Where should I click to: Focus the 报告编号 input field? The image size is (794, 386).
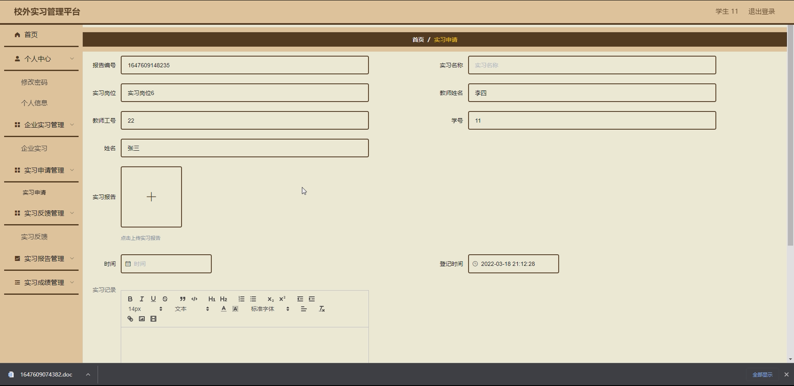pyautogui.click(x=245, y=65)
